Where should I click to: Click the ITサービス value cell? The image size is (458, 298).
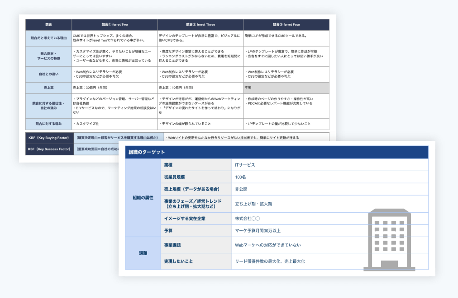click(x=330, y=165)
